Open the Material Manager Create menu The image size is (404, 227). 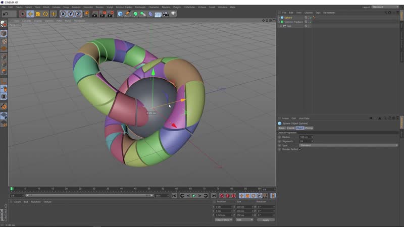pos(17,202)
